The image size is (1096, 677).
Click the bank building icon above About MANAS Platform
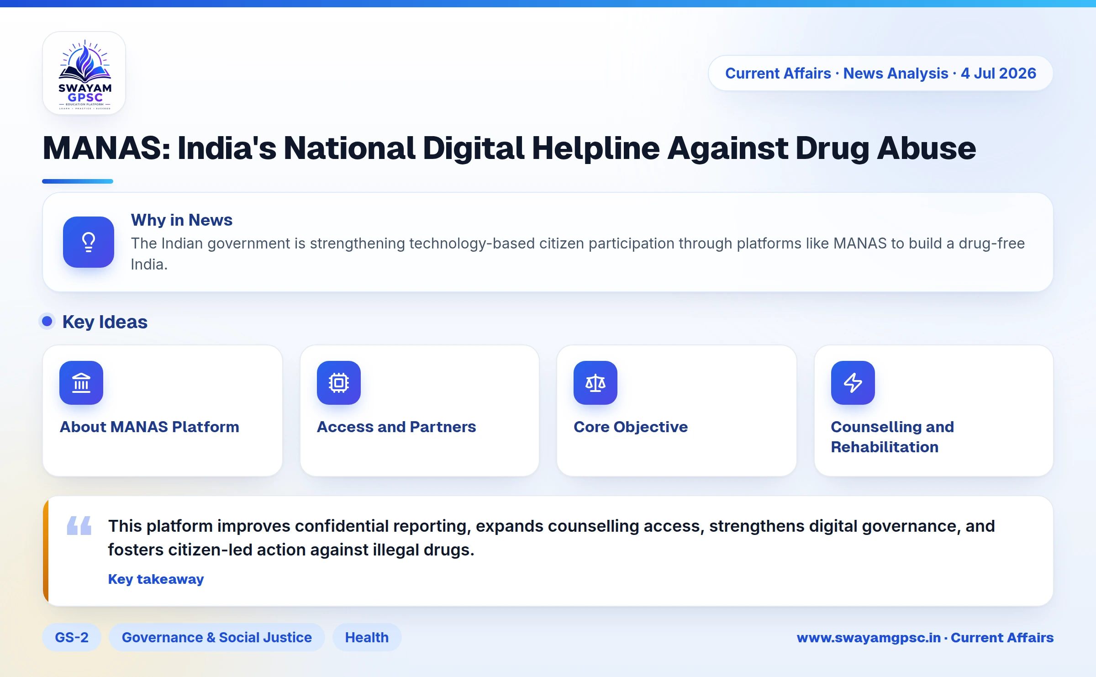(x=81, y=383)
